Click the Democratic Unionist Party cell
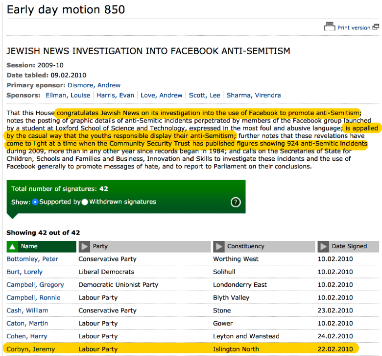Image resolution: width=382 pixels, height=356 pixels. (x=119, y=285)
